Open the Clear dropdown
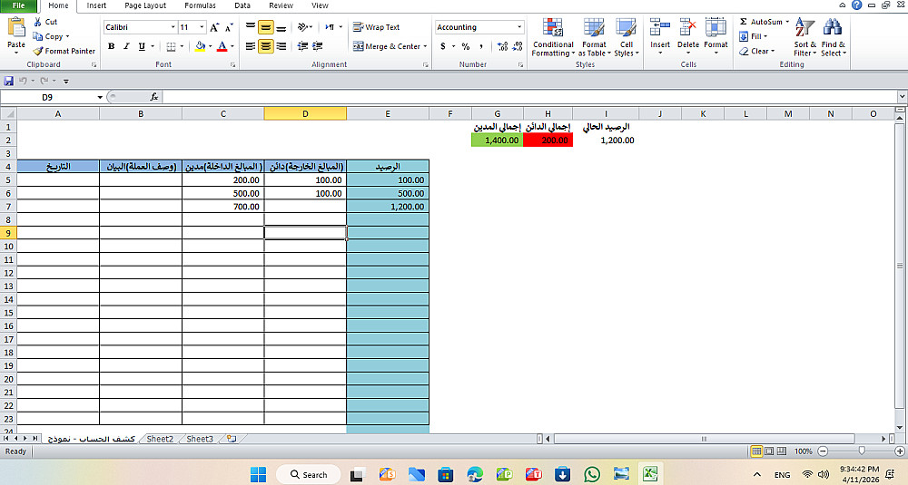Viewport: 908px width, 485px height. tap(757, 51)
